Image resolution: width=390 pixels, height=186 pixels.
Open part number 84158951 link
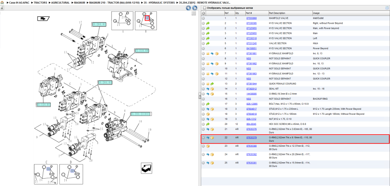[x=252, y=48]
